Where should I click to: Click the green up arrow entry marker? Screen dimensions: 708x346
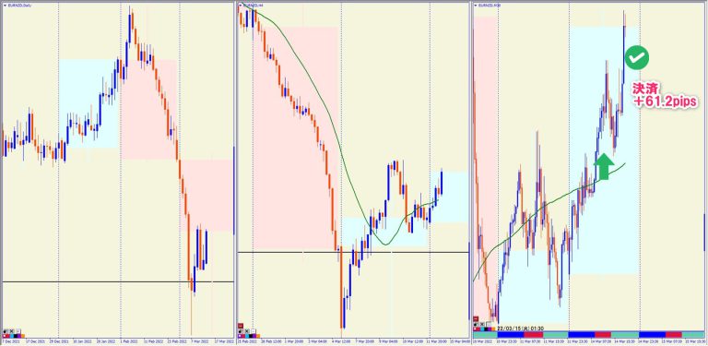click(x=604, y=167)
